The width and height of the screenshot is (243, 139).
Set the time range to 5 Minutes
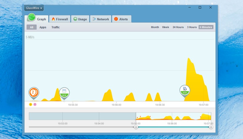pyautogui.click(x=206, y=27)
